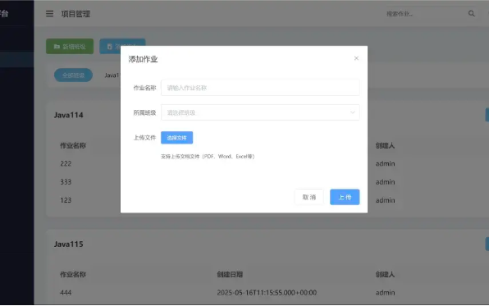Click the 创建日期 column header in Java115
The image size is (489, 306).
tap(230, 275)
